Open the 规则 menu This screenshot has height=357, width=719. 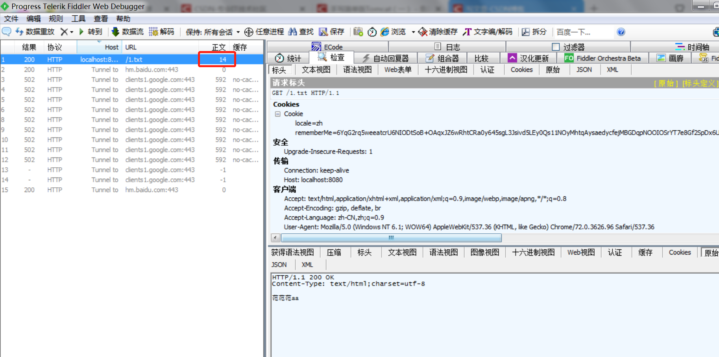[x=56, y=18]
